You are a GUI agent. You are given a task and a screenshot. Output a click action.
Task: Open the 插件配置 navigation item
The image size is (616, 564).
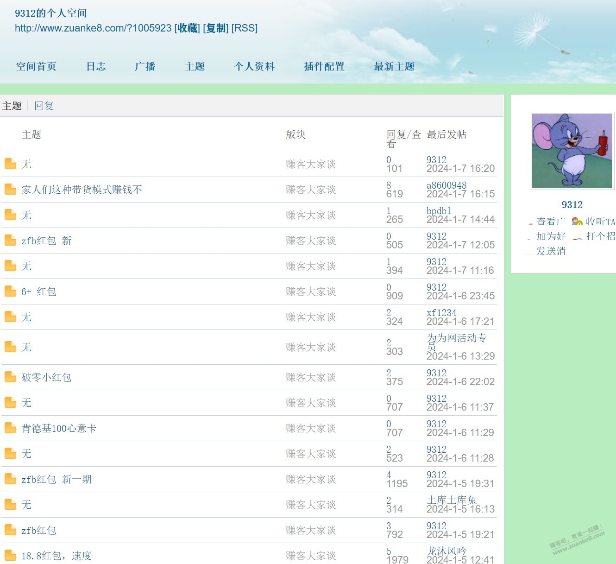point(324,66)
